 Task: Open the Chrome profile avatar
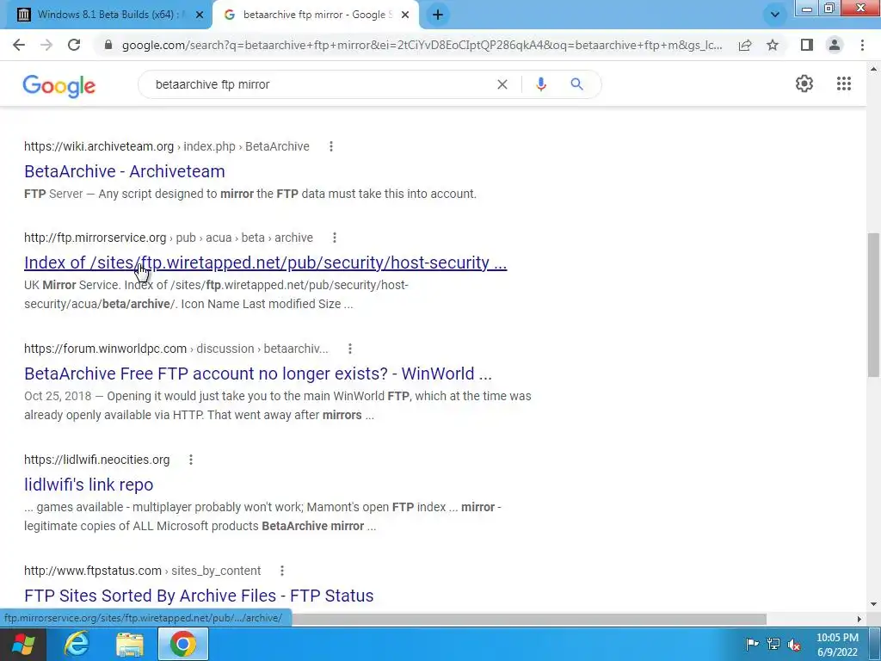point(835,45)
